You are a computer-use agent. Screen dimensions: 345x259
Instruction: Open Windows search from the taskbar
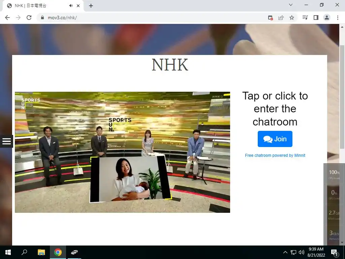24,252
